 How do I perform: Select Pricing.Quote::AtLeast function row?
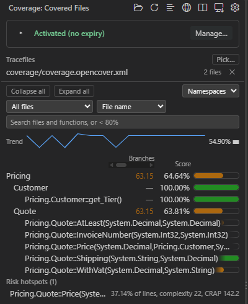click(x=123, y=223)
